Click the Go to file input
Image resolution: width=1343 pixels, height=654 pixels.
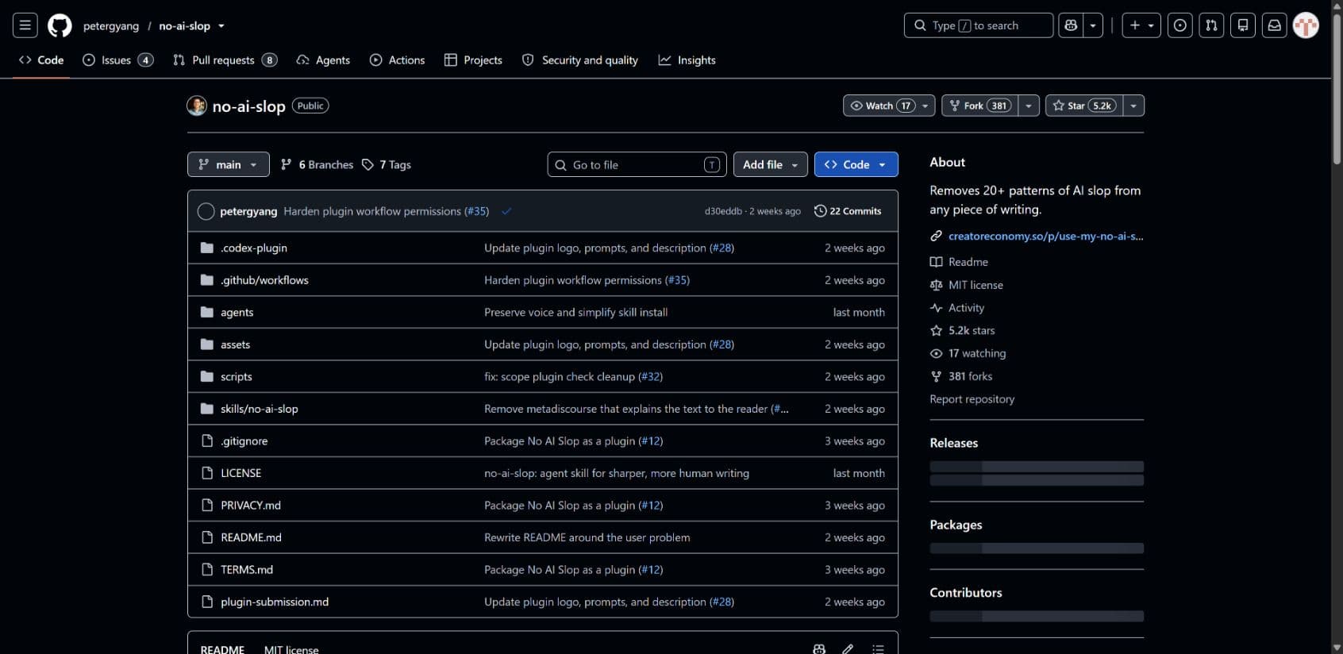pos(637,164)
